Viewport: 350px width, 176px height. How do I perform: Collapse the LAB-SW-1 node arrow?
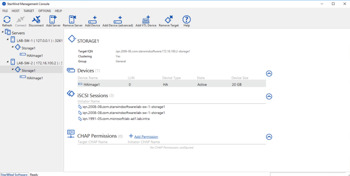pyautogui.click(x=8, y=39)
